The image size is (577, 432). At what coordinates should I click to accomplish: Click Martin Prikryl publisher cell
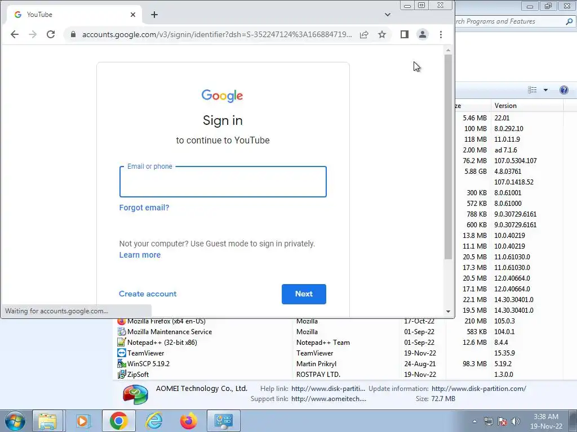coord(317,364)
